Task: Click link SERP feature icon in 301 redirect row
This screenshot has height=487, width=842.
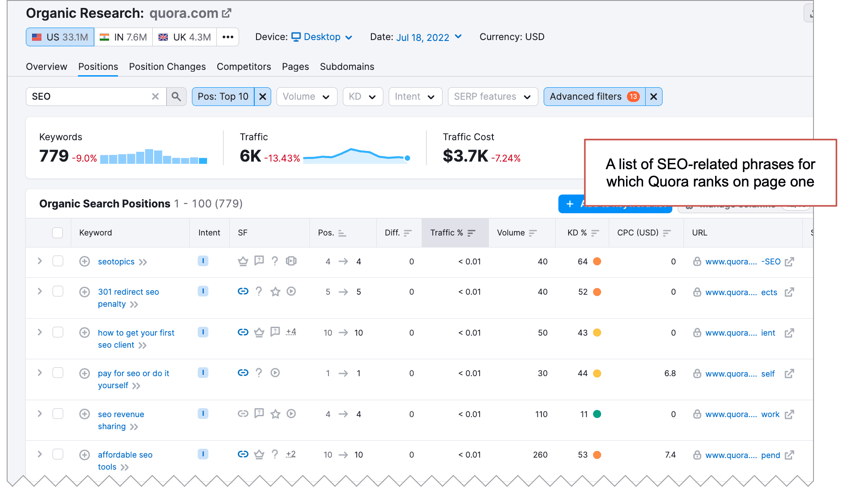Action: (243, 291)
